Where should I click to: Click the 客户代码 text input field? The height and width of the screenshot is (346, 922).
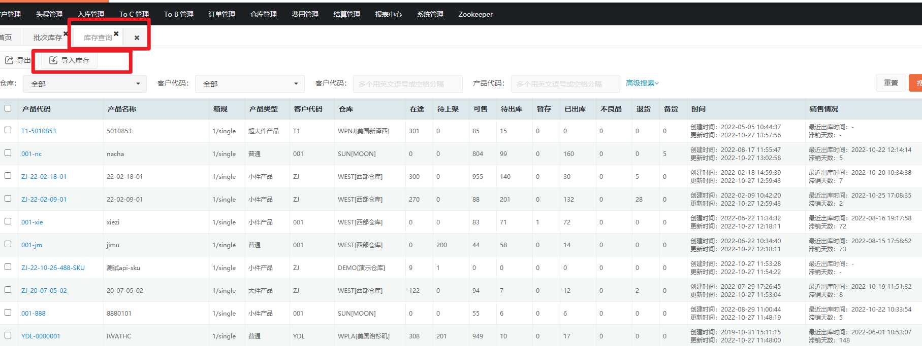408,84
